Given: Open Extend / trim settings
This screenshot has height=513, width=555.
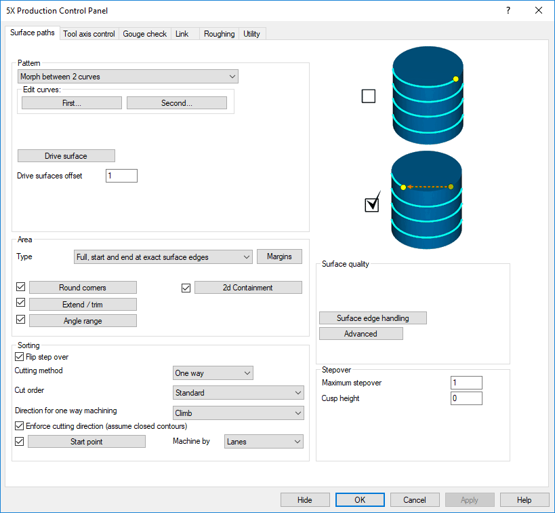Looking at the screenshot, I should 83,305.
